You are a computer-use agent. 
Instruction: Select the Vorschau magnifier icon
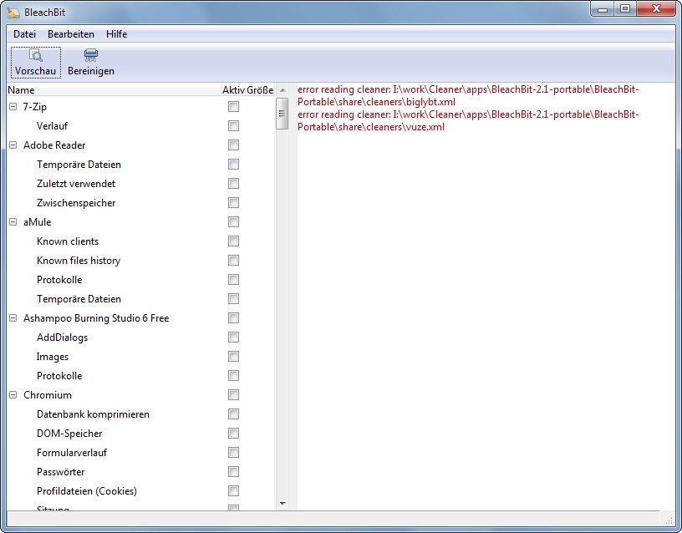pyautogui.click(x=34, y=57)
